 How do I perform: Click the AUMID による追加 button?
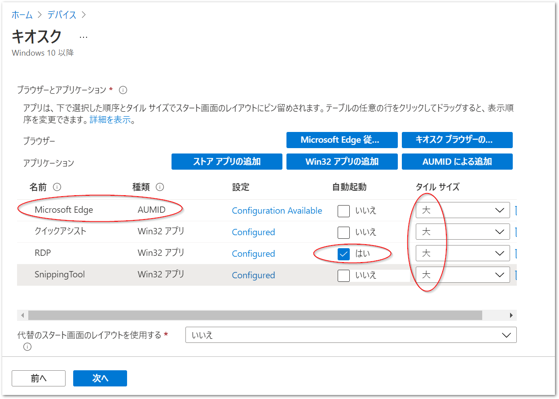click(x=457, y=162)
